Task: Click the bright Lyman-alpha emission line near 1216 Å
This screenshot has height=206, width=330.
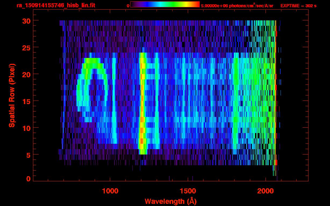Action: click(x=143, y=104)
